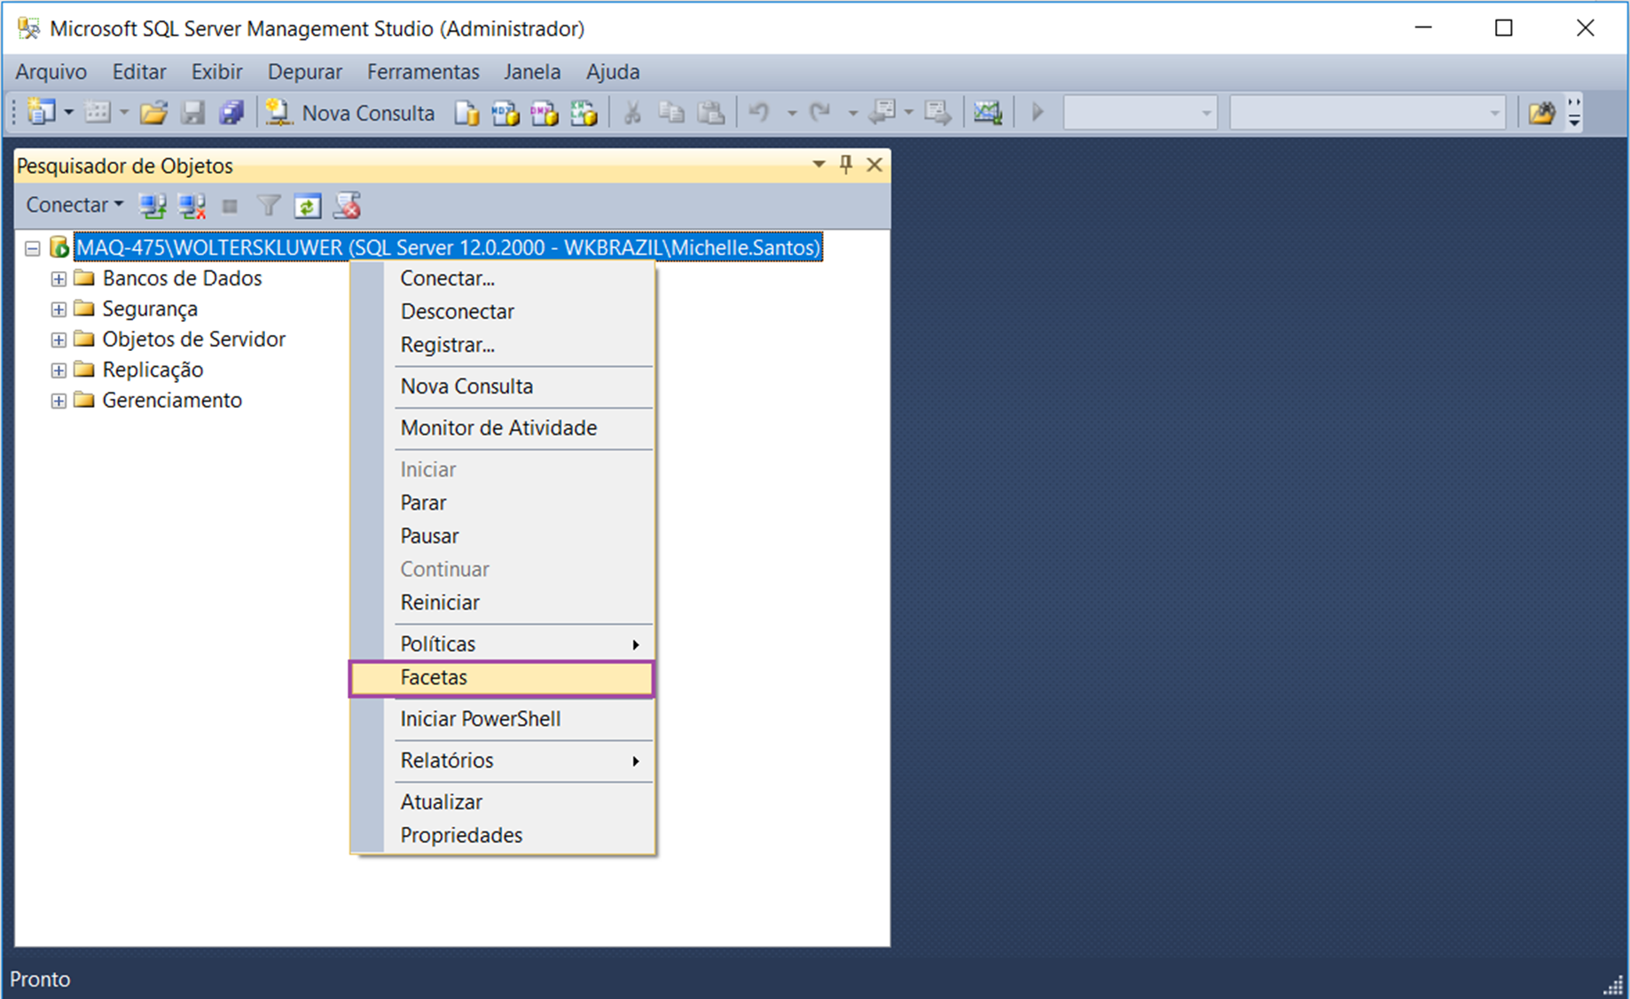Pin the Pesquisador de Objetos panel
Viewport: 1630px width, 999px height.
click(x=846, y=165)
